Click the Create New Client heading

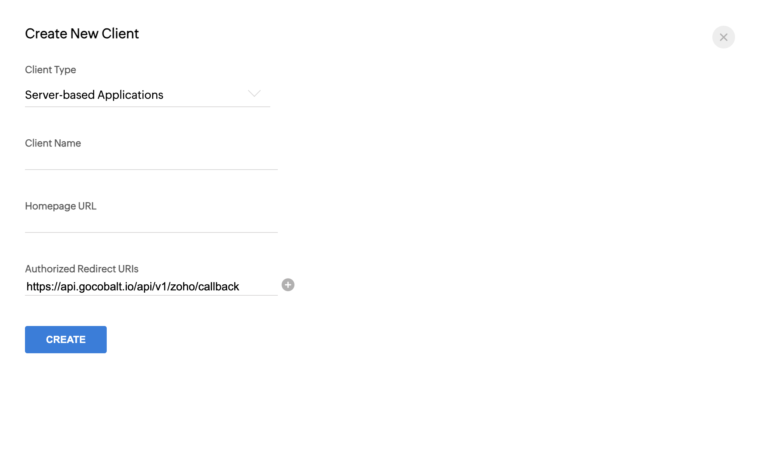coord(82,33)
